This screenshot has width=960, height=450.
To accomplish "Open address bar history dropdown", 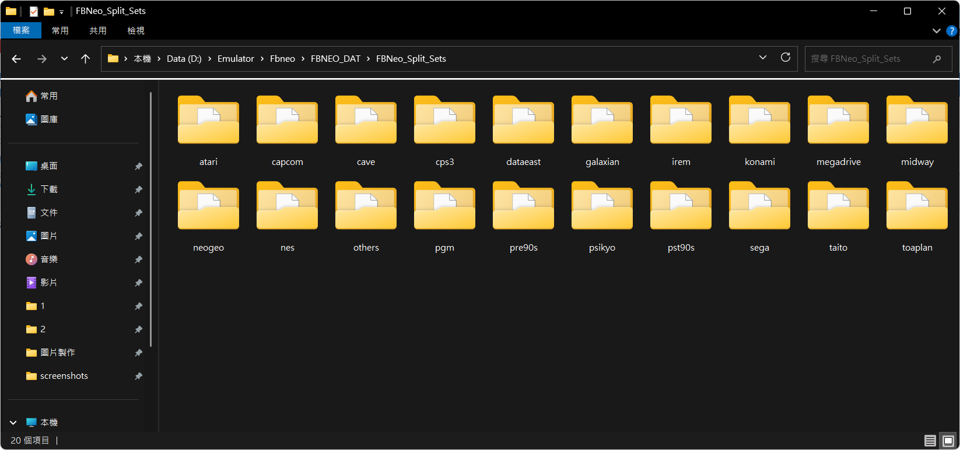I will coord(762,58).
